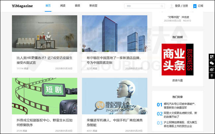Open magazine issue "对等关税"冲击波

point(178,17)
